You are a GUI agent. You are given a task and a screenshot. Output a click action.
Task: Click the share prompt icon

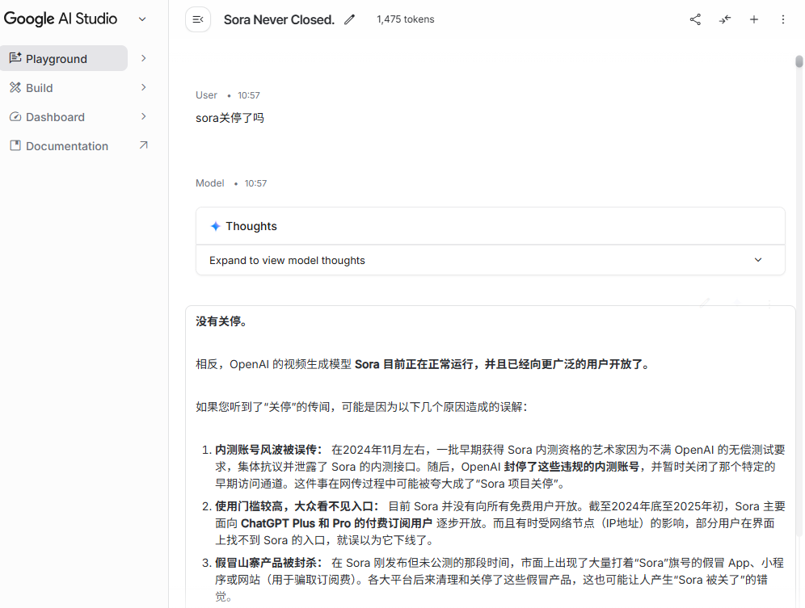pos(695,19)
